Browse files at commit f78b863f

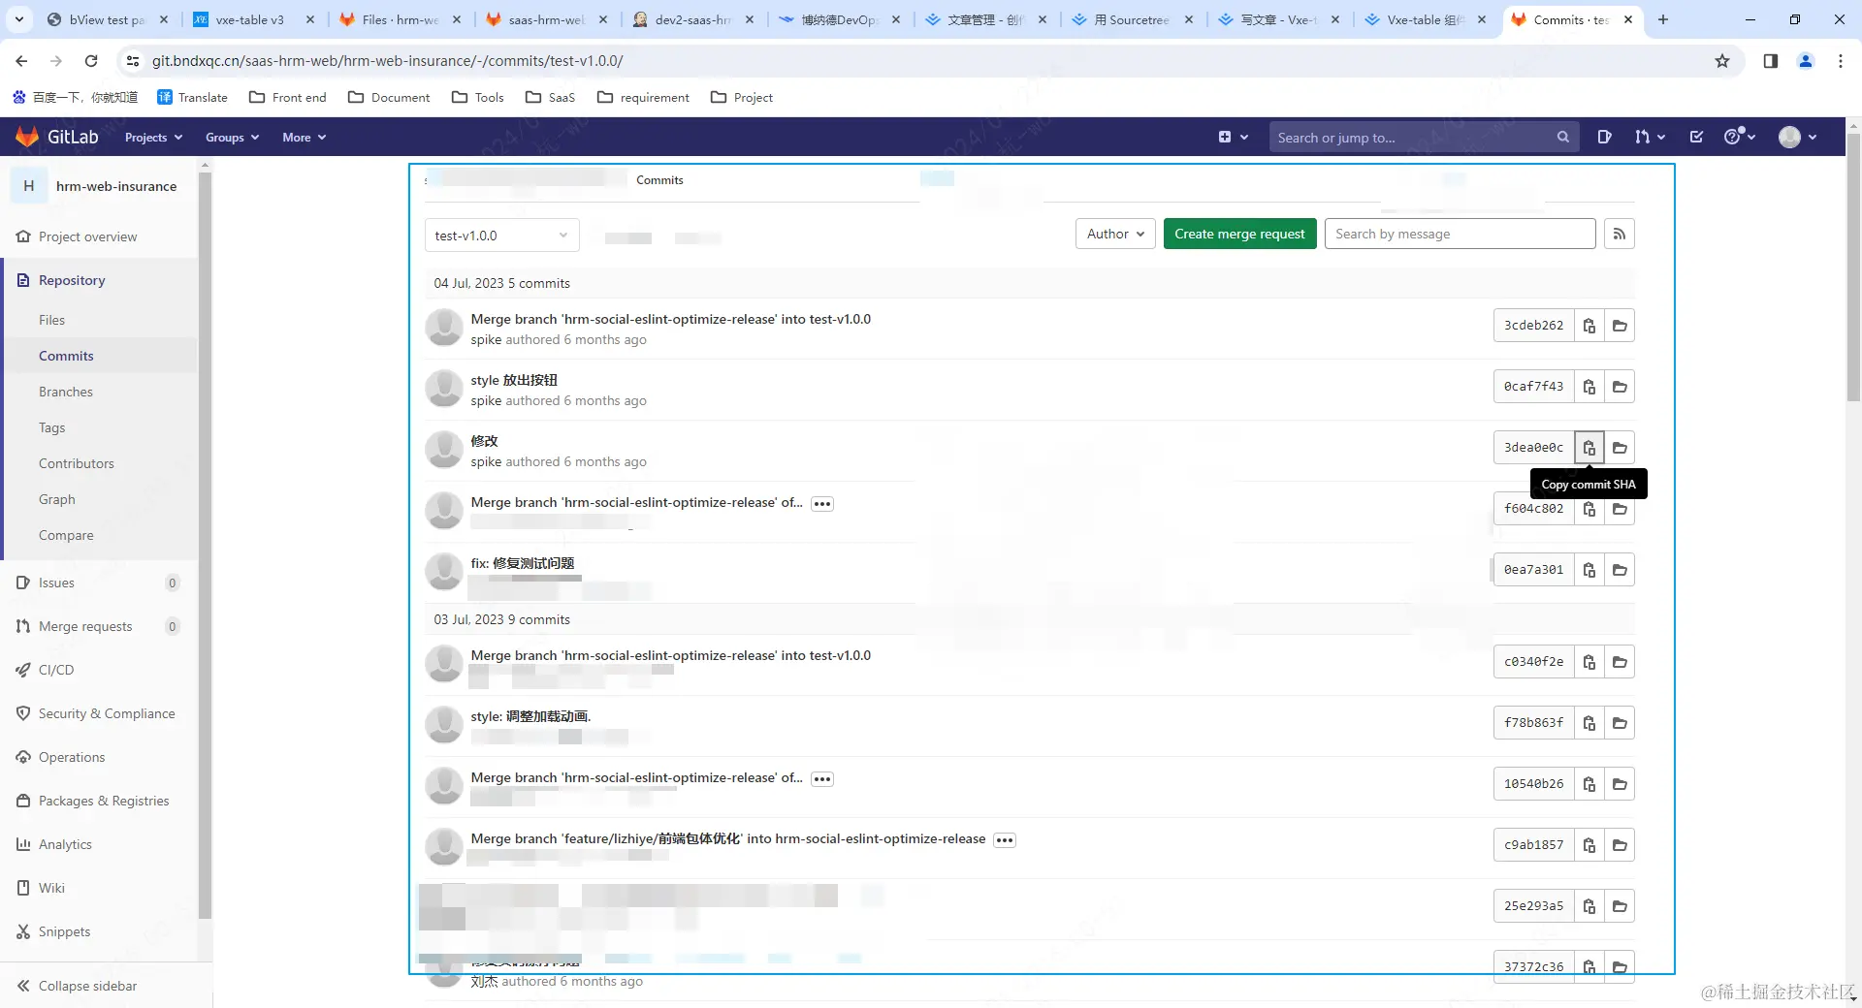tap(1620, 723)
